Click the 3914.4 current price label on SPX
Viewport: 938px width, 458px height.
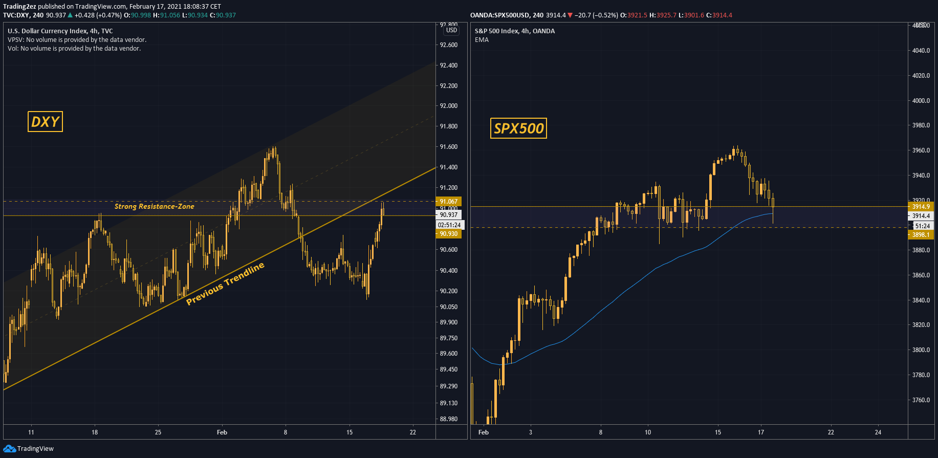tap(921, 216)
